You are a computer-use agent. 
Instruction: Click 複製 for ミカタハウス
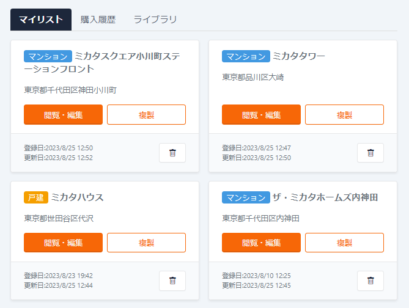(x=146, y=243)
